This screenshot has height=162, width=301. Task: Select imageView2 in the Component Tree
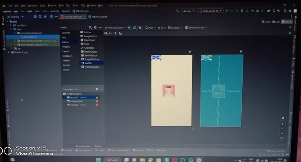[x=81, y=101]
